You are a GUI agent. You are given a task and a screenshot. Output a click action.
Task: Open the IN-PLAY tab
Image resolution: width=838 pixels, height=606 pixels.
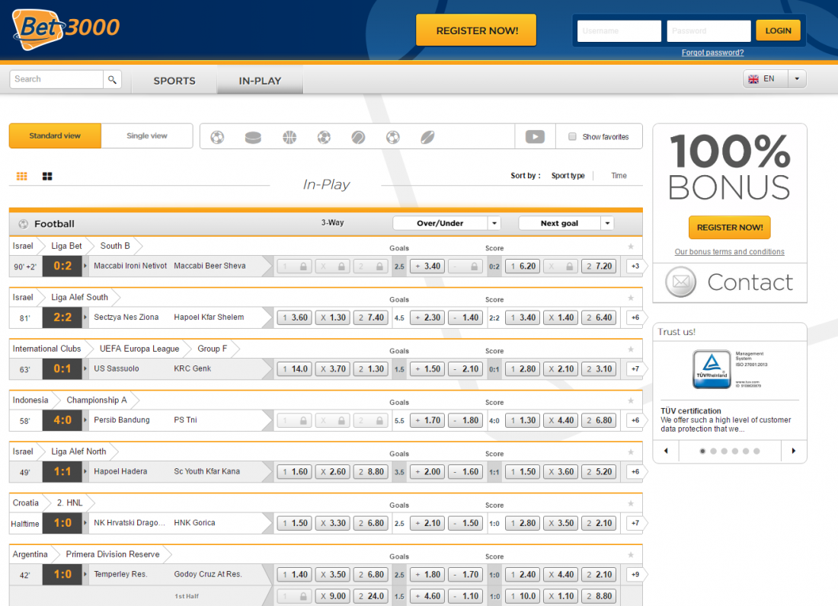pyautogui.click(x=260, y=81)
